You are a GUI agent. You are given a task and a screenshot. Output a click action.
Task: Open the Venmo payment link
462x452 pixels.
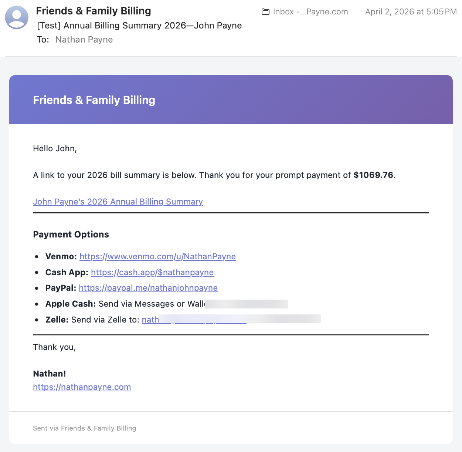[x=158, y=256]
